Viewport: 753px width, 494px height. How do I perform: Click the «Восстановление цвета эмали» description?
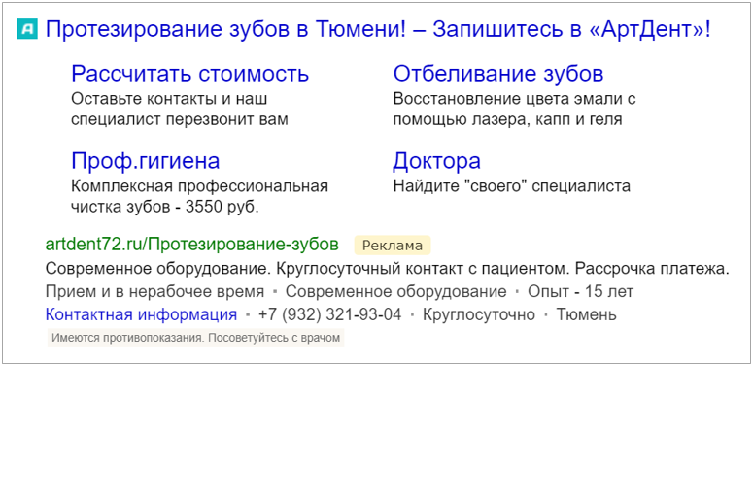point(514,109)
